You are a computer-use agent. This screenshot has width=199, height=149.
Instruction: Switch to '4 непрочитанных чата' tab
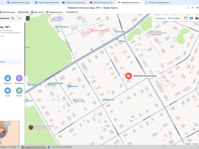tap(18, 2)
